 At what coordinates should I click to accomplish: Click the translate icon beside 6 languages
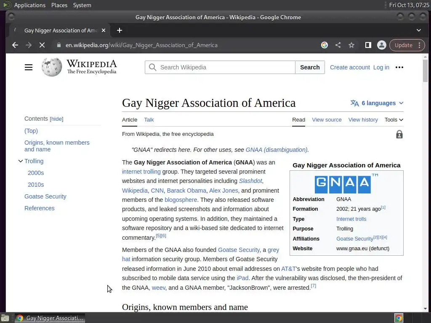point(354,103)
